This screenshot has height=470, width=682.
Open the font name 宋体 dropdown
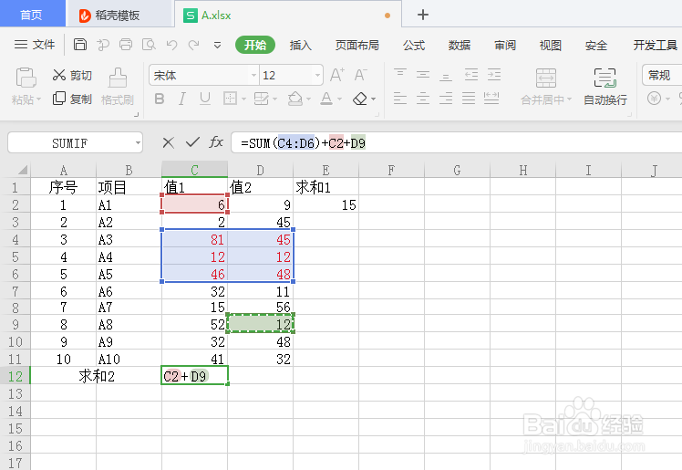click(x=254, y=76)
